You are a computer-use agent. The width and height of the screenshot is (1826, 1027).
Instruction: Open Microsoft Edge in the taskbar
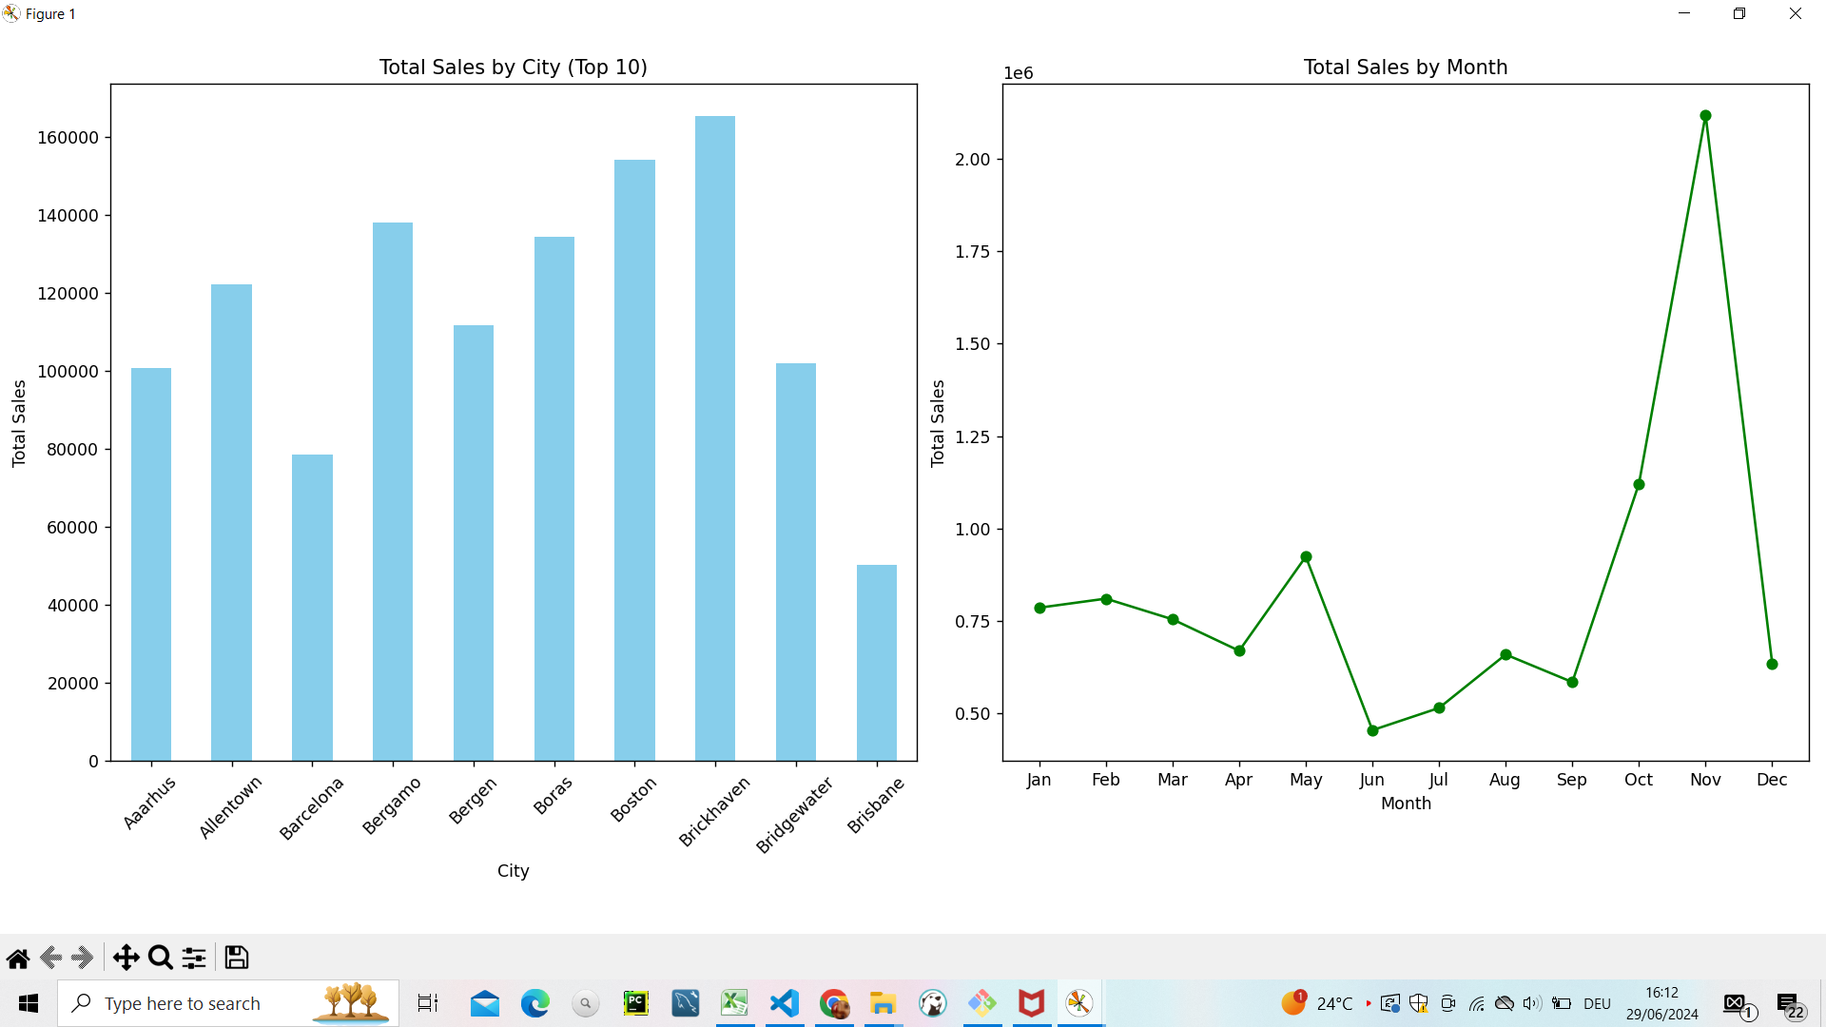[534, 1003]
